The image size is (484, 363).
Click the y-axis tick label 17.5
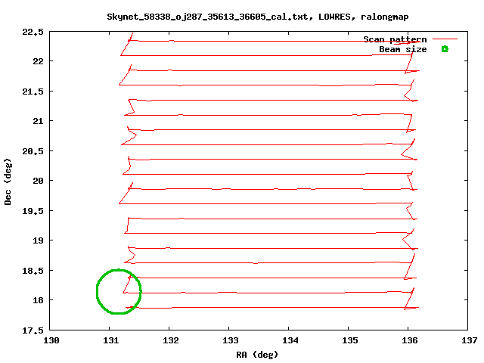tap(33, 330)
